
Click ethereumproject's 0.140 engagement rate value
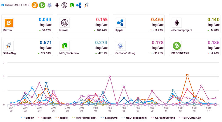point(213,19)
